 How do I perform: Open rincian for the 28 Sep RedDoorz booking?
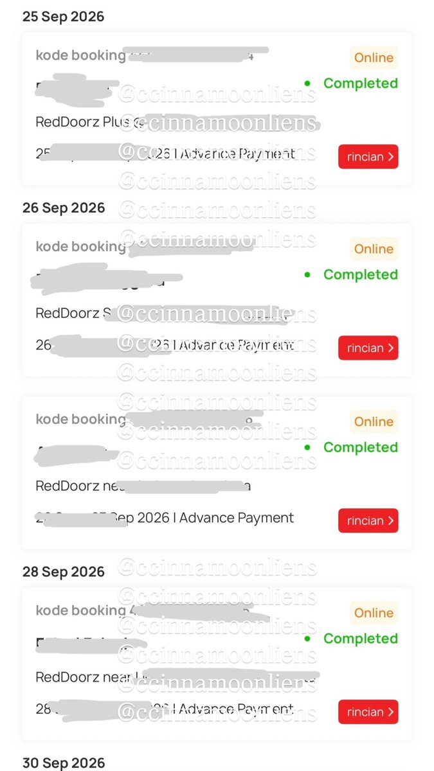coord(368,712)
